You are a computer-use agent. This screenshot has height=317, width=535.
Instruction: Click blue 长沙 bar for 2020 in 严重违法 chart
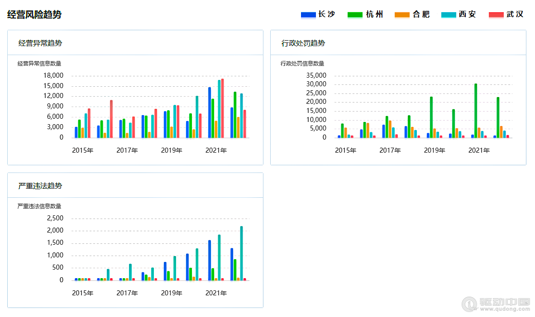click(x=187, y=267)
